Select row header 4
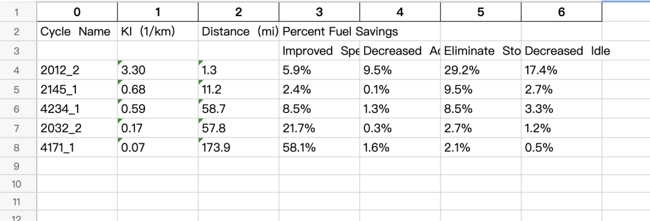Image resolution: width=650 pixels, height=221 pixels. click(x=18, y=70)
